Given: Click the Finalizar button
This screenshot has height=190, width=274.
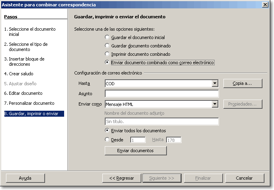Looking at the screenshot, I should pos(203,178).
